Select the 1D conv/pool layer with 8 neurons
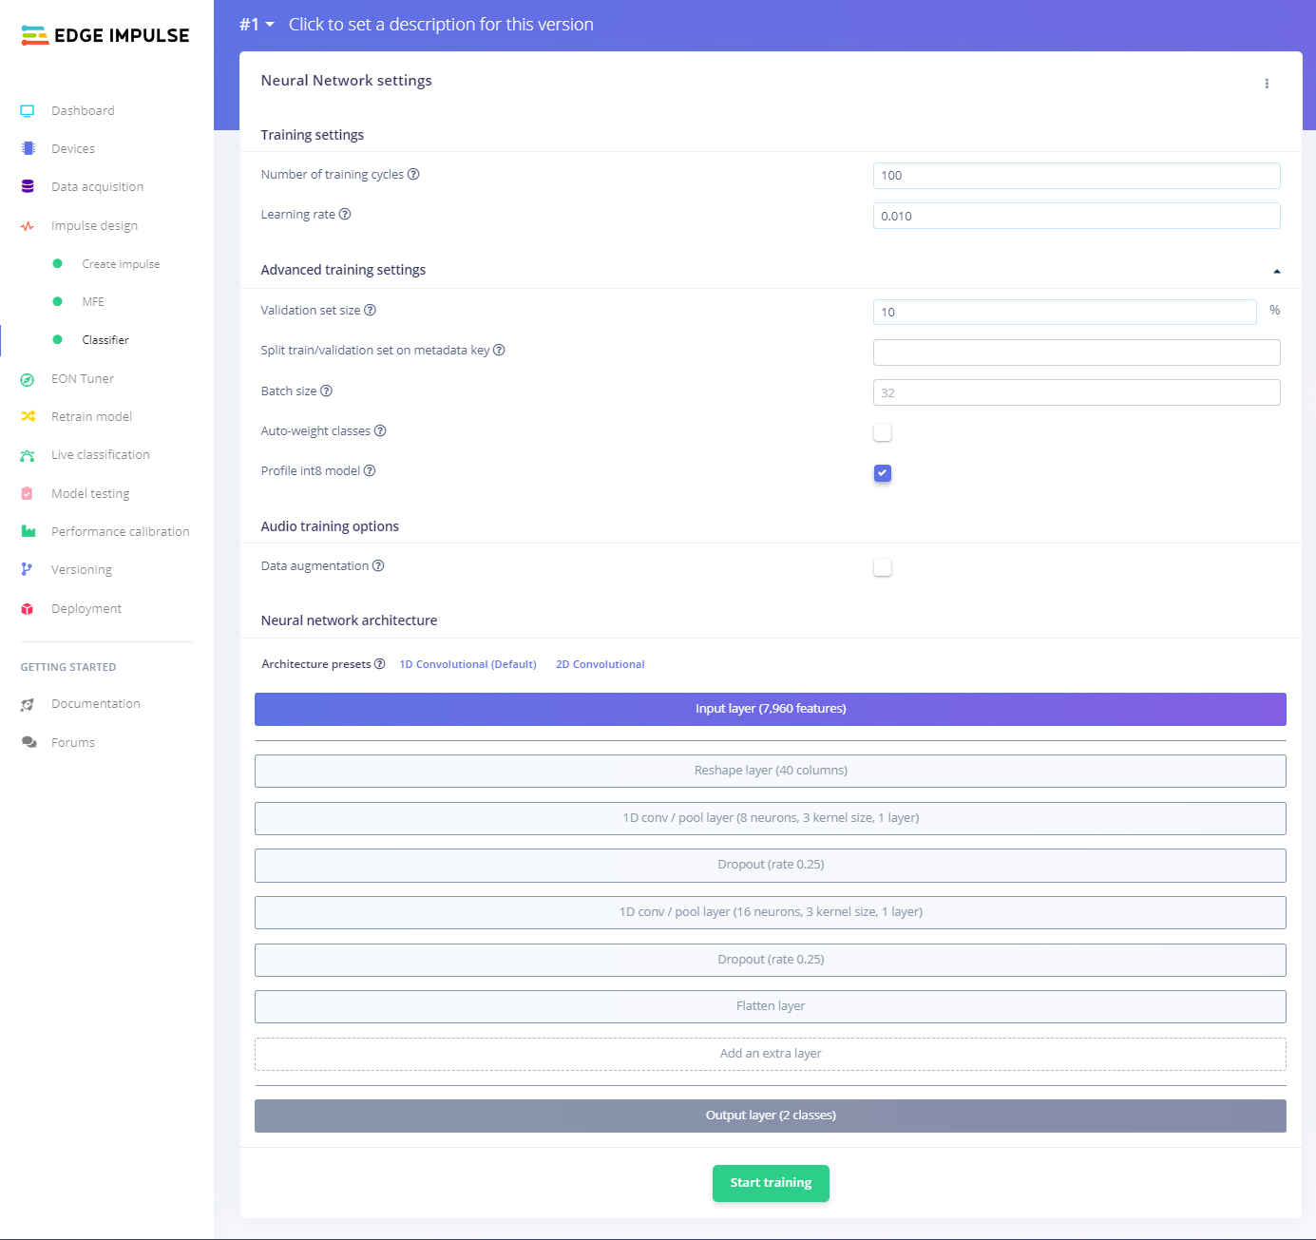 coord(771,818)
